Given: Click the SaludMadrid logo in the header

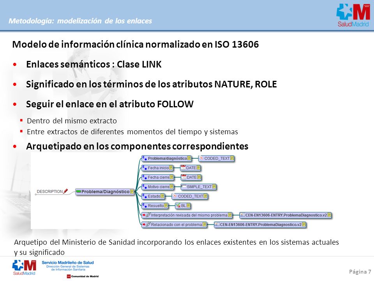Looking at the screenshot, I should [353, 15].
